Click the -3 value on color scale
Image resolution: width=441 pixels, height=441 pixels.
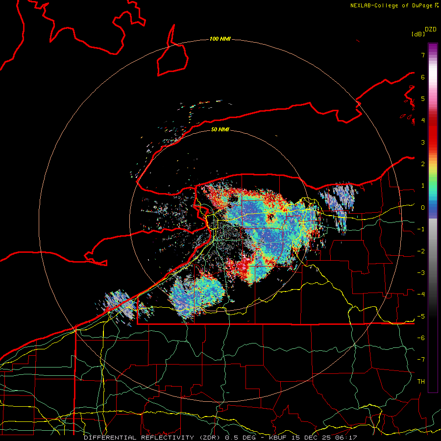421,273
